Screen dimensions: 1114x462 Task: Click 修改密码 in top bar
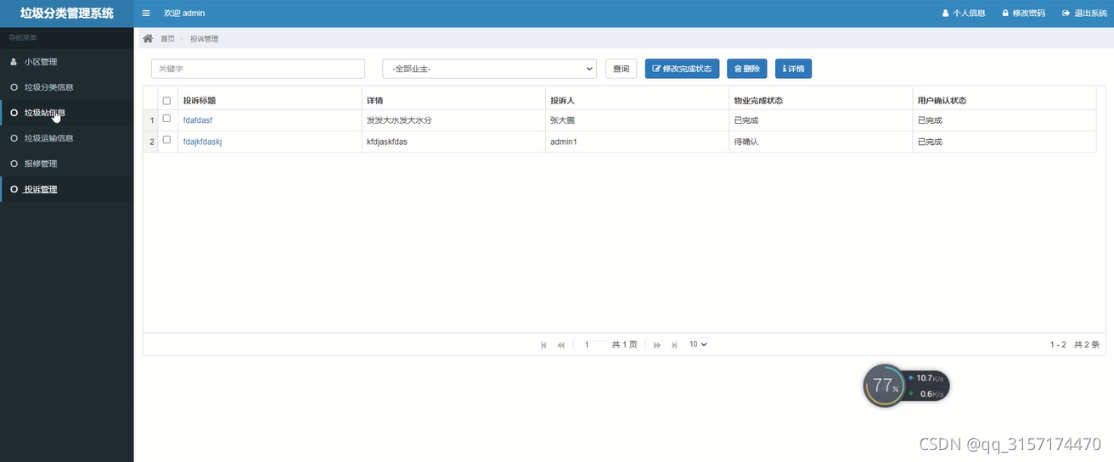point(1023,14)
